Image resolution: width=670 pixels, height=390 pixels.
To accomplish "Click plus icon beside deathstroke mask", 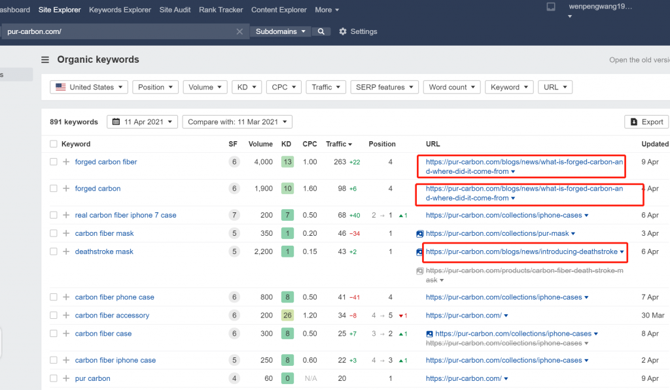I will 66,252.
